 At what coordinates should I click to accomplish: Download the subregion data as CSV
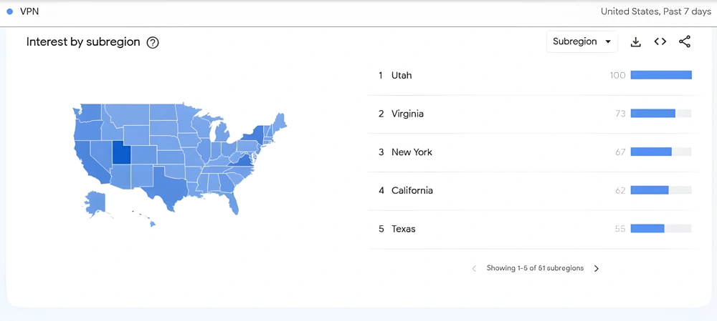pyautogui.click(x=635, y=42)
